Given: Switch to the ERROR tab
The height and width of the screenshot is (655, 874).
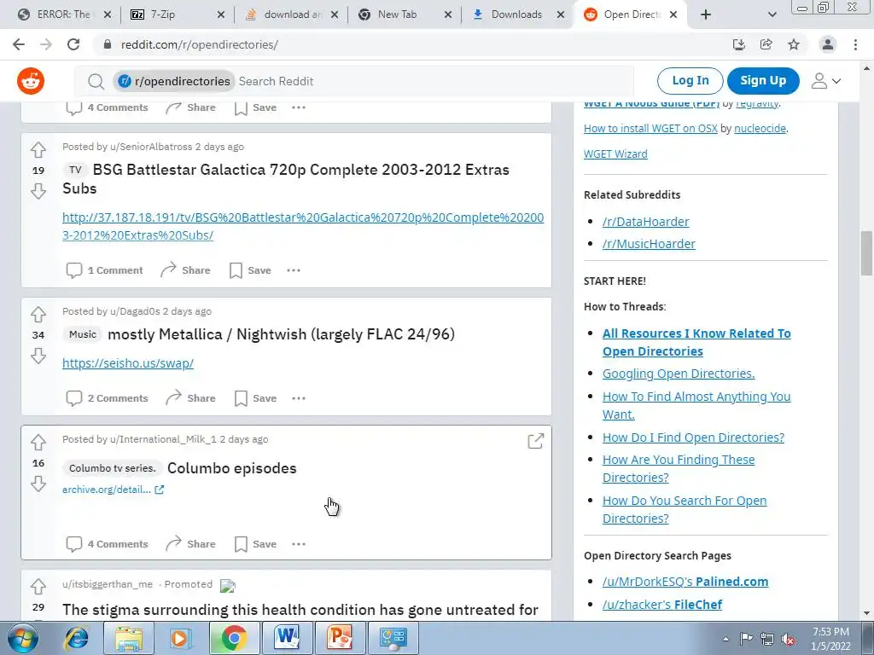Looking at the screenshot, I should click(x=61, y=14).
